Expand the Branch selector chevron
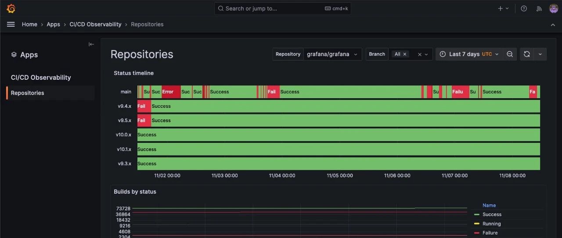The height and width of the screenshot is (238, 562). [x=426, y=54]
